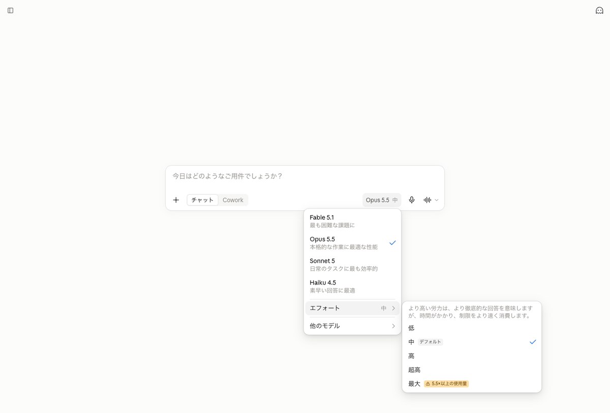Click the 日常のタスクに最も効率的 description
The image size is (610, 413).
click(x=344, y=269)
